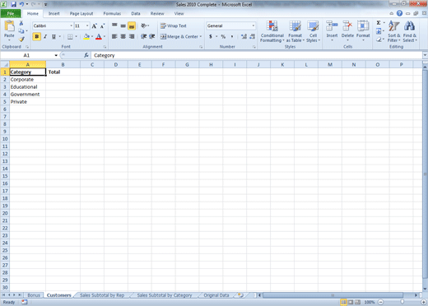Image resolution: width=428 pixels, height=306 pixels.
Task: Click the Delete cells icon
Action: click(347, 26)
